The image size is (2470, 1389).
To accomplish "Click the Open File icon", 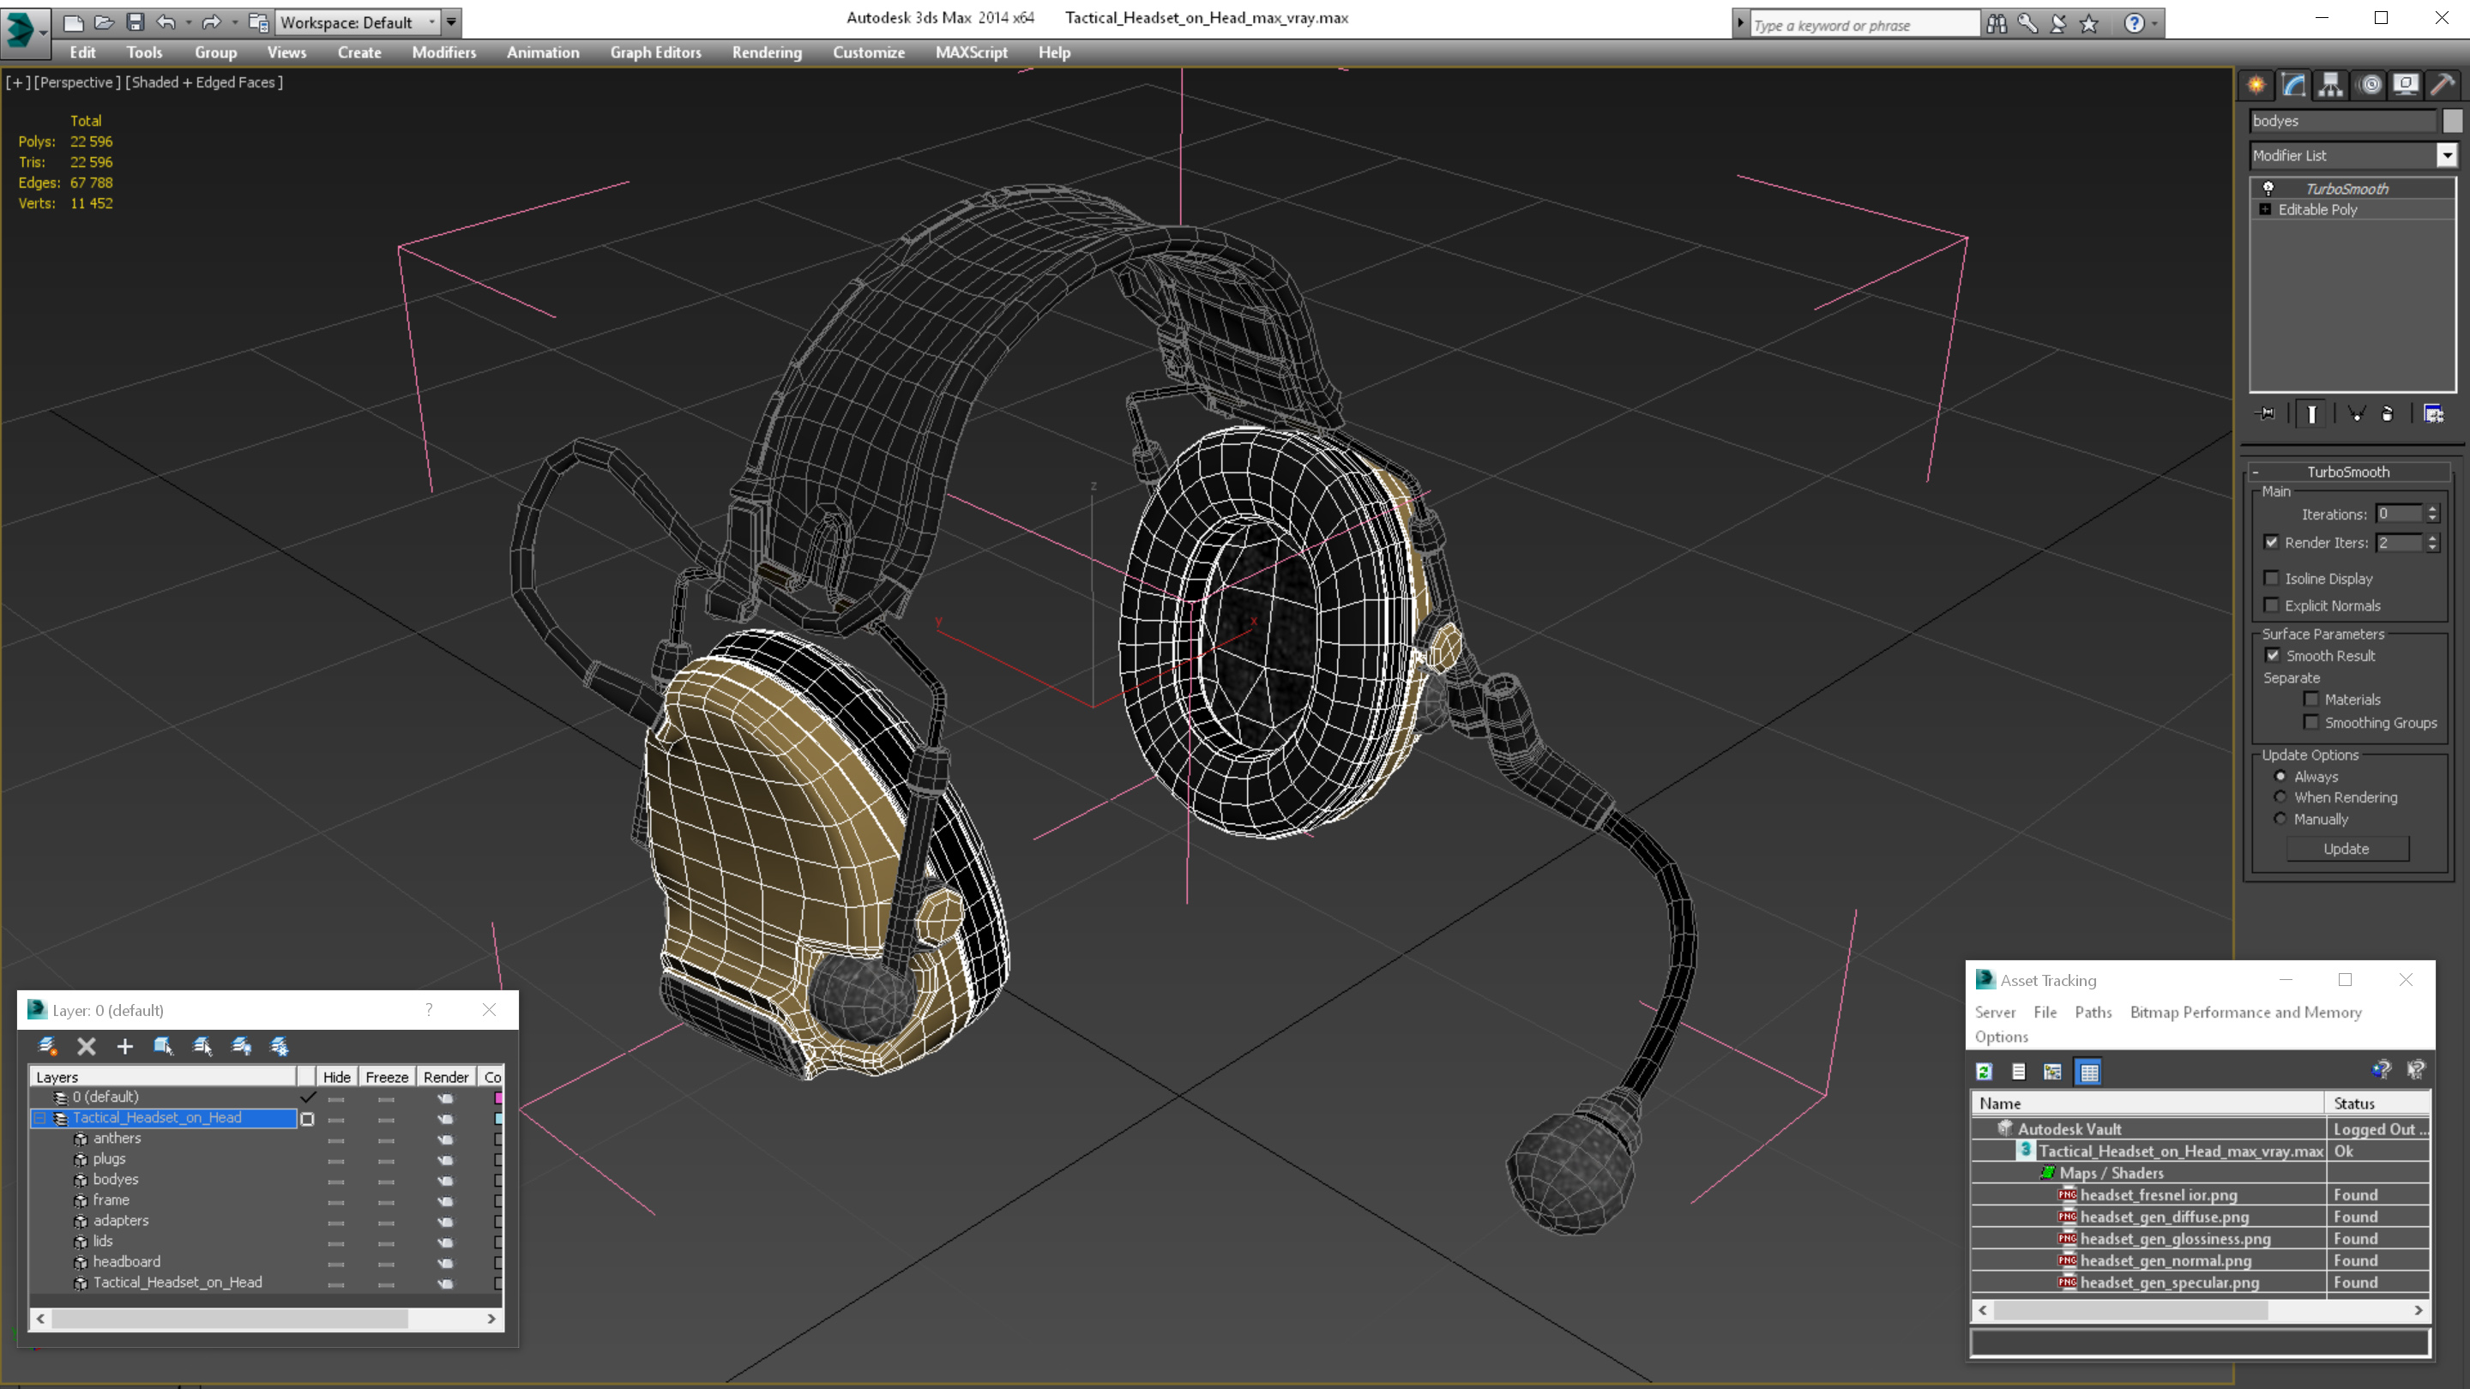I will pos(104,22).
